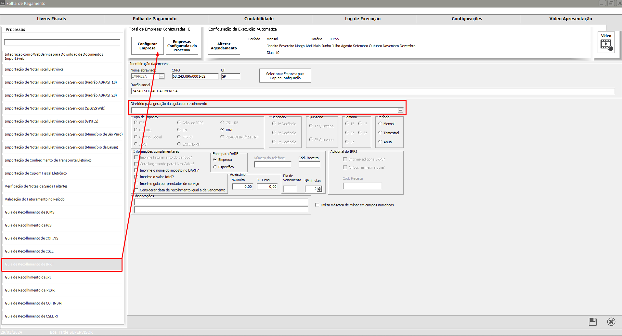Open the Contabilidade tab
622x336 pixels.
click(259, 19)
